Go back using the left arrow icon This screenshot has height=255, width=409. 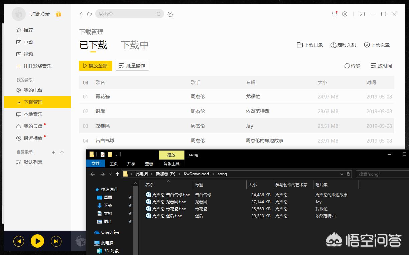point(81,14)
